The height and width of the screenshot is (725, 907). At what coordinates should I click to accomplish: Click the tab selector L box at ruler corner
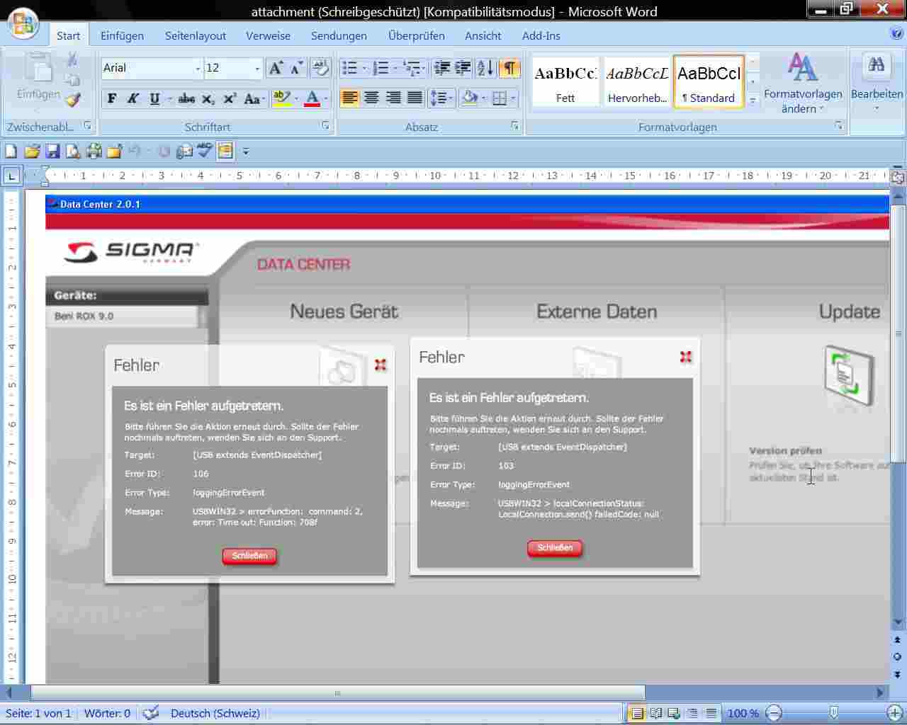click(11, 176)
